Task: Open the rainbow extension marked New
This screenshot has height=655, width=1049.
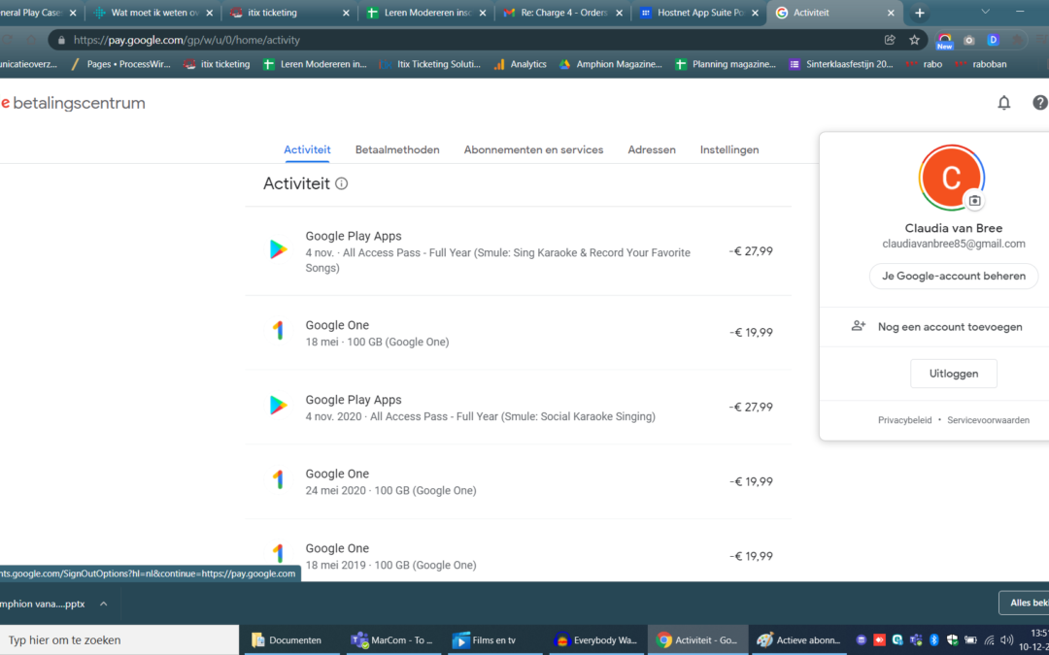Action: (945, 41)
